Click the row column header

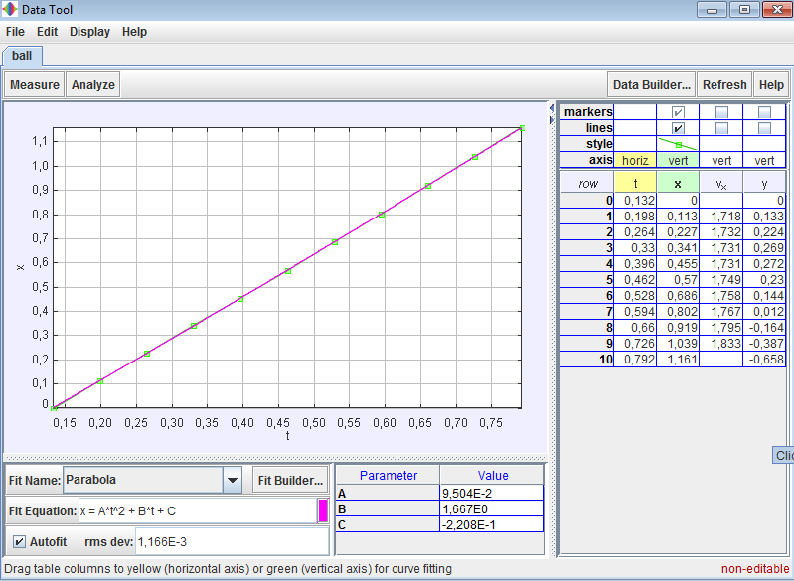coord(587,183)
